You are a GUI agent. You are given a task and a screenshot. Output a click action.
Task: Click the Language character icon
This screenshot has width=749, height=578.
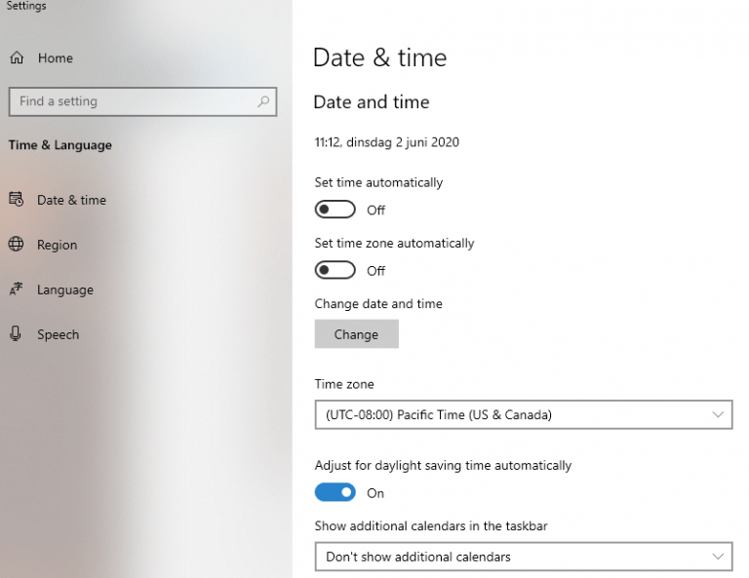pyautogui.click(x=17, y=289)
